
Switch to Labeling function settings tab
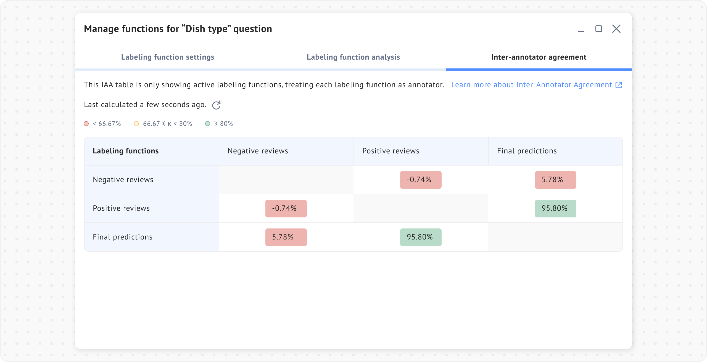168,57
